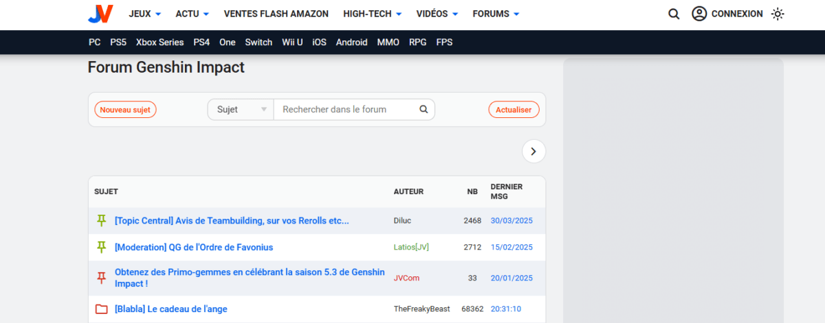This screenshot has width=825, height=323.
Task: Click the Nouveau sujet button
Action: (x=125, y=109)
